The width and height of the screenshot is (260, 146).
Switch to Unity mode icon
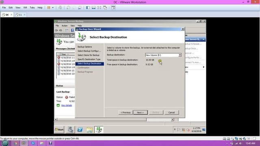point(105,8)
